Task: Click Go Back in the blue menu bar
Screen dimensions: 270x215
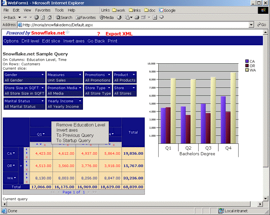Action: click(x=96, y=41)
